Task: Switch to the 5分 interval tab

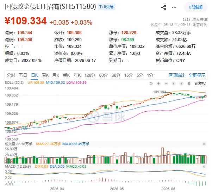Action: [140, 75]
